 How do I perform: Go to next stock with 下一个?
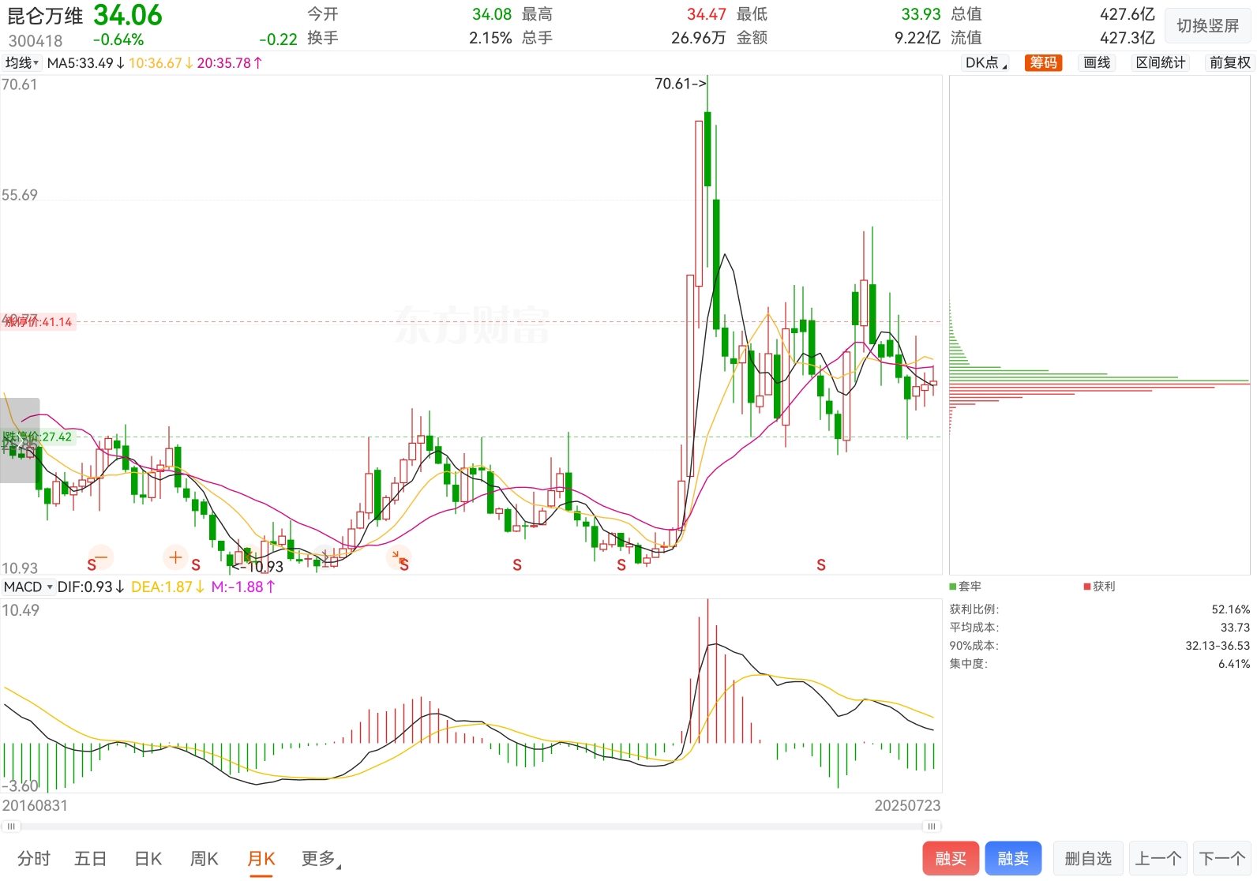coord(1222,859)
